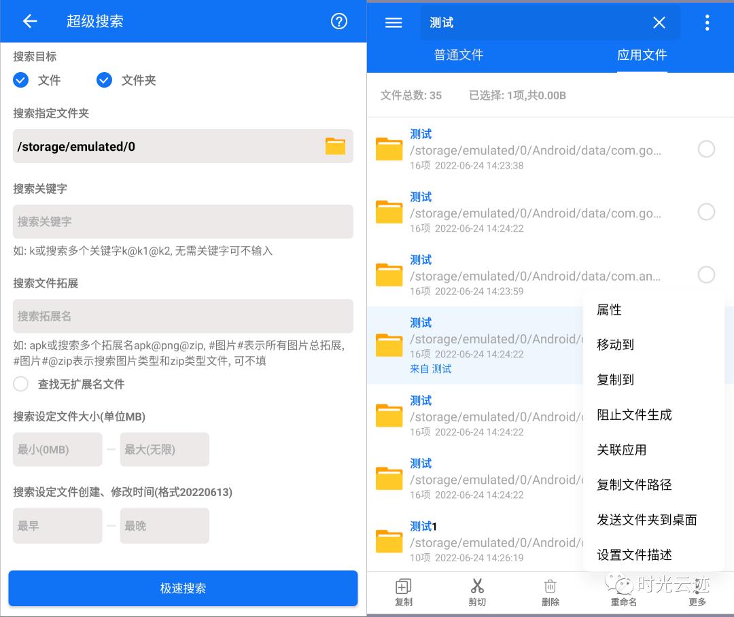Open the three-dot overflow menu top right
This screenshot has width=734, height=617.
coord(707,22)
